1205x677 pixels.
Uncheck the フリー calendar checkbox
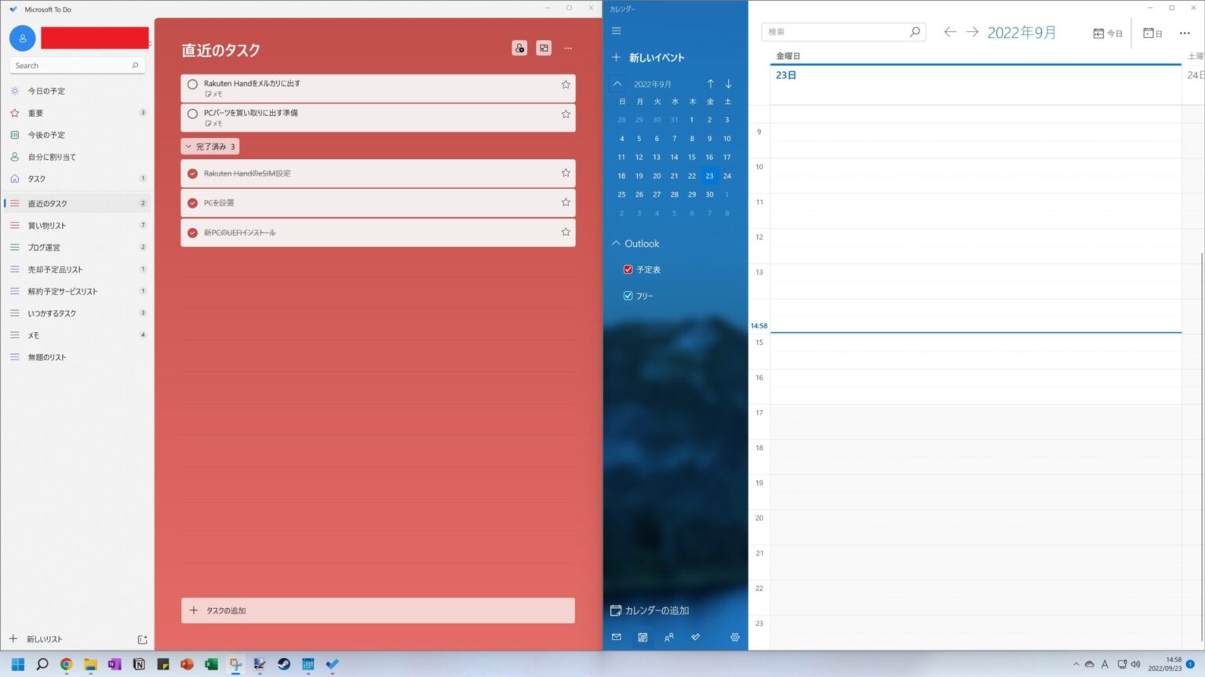click(x=628, y=295)
